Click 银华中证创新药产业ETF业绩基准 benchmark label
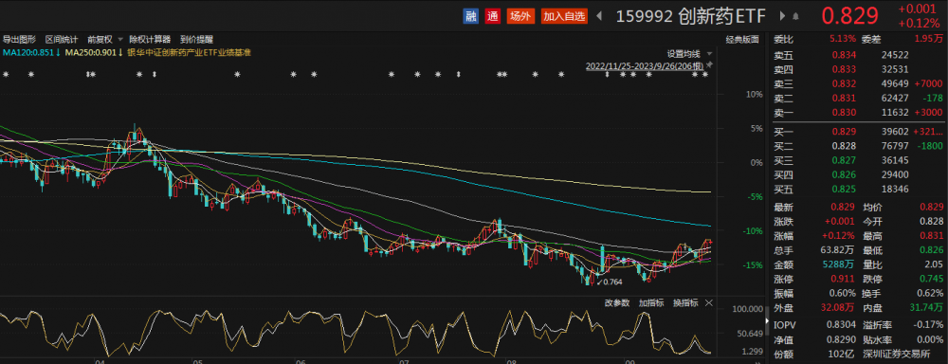 coord(189,52)
